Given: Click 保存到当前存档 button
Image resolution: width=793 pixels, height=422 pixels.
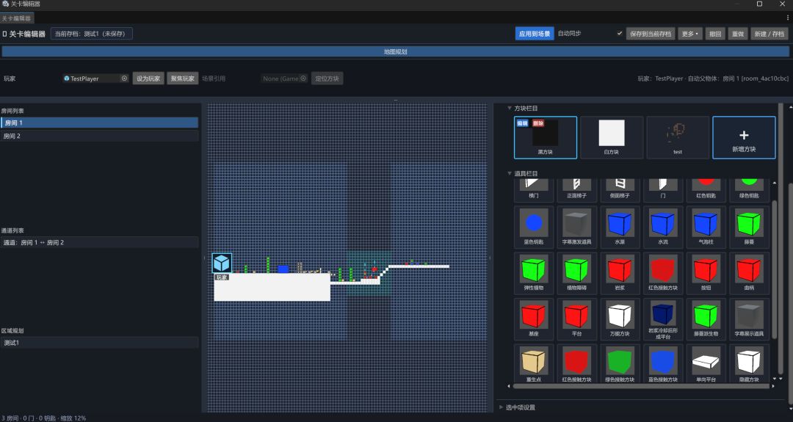Looking at the screenshot, I should point(651,34).
